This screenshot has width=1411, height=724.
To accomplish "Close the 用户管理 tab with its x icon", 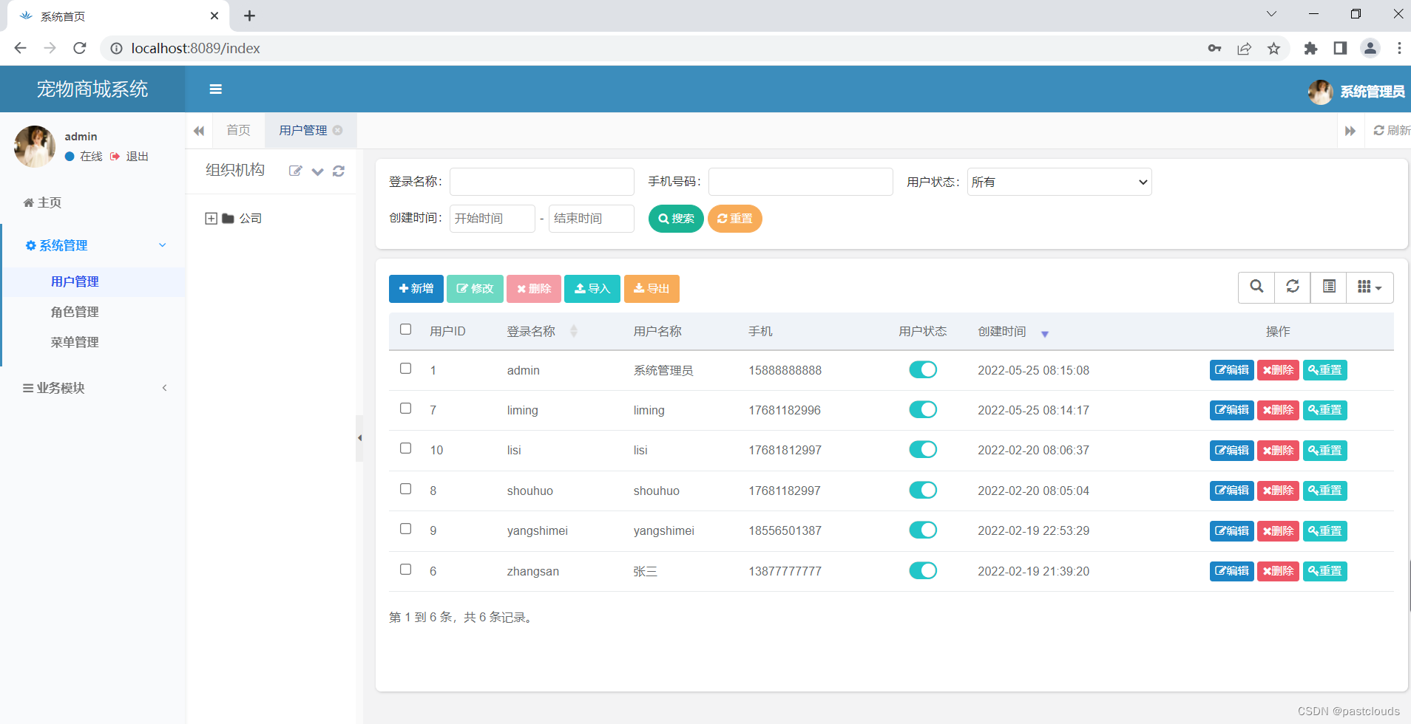I will point(338,130).
